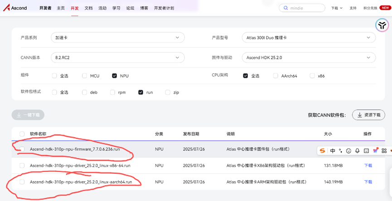
Task: Click the 资源下载 button
Action: click(368, 115)
